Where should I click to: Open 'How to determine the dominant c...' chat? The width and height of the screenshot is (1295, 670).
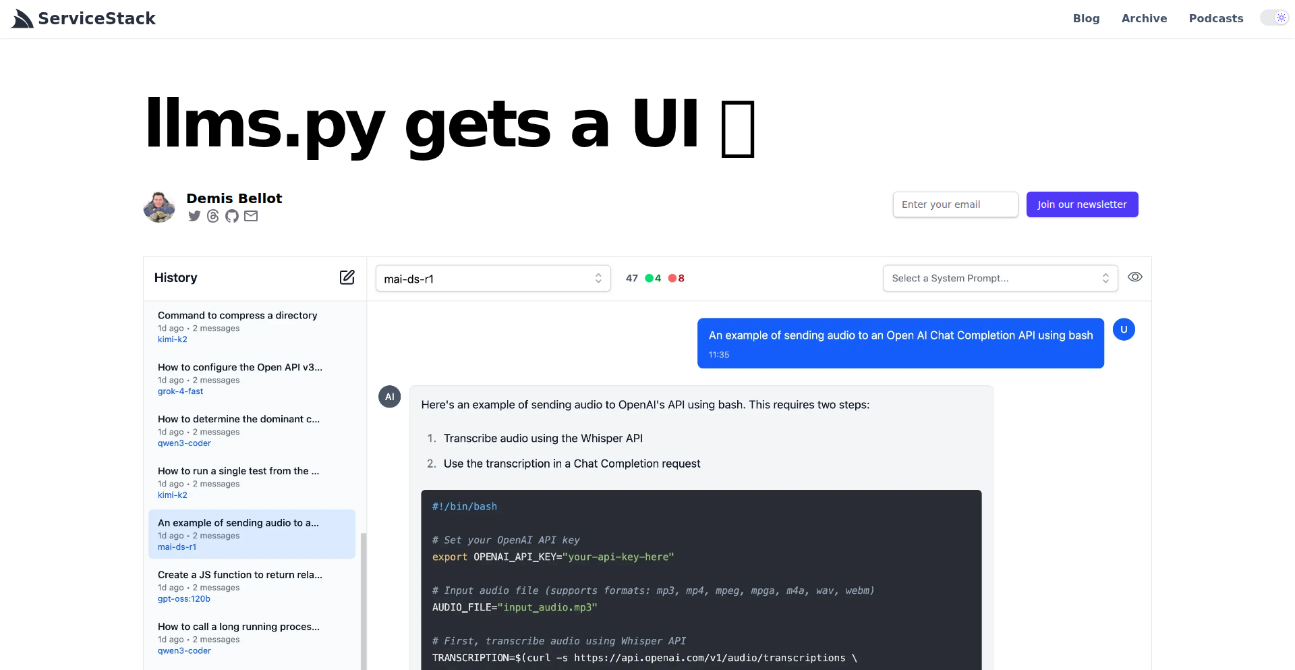point(252,430)
